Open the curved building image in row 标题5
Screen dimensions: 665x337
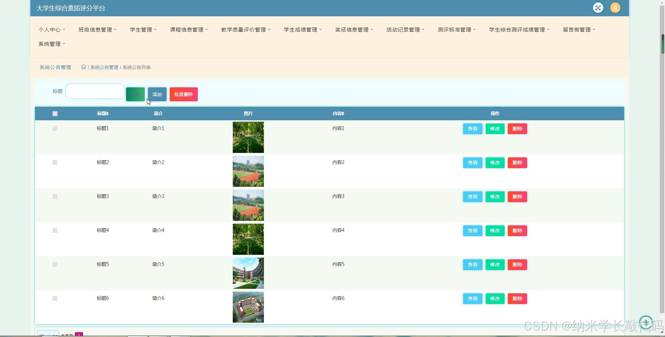coord(248,273)
